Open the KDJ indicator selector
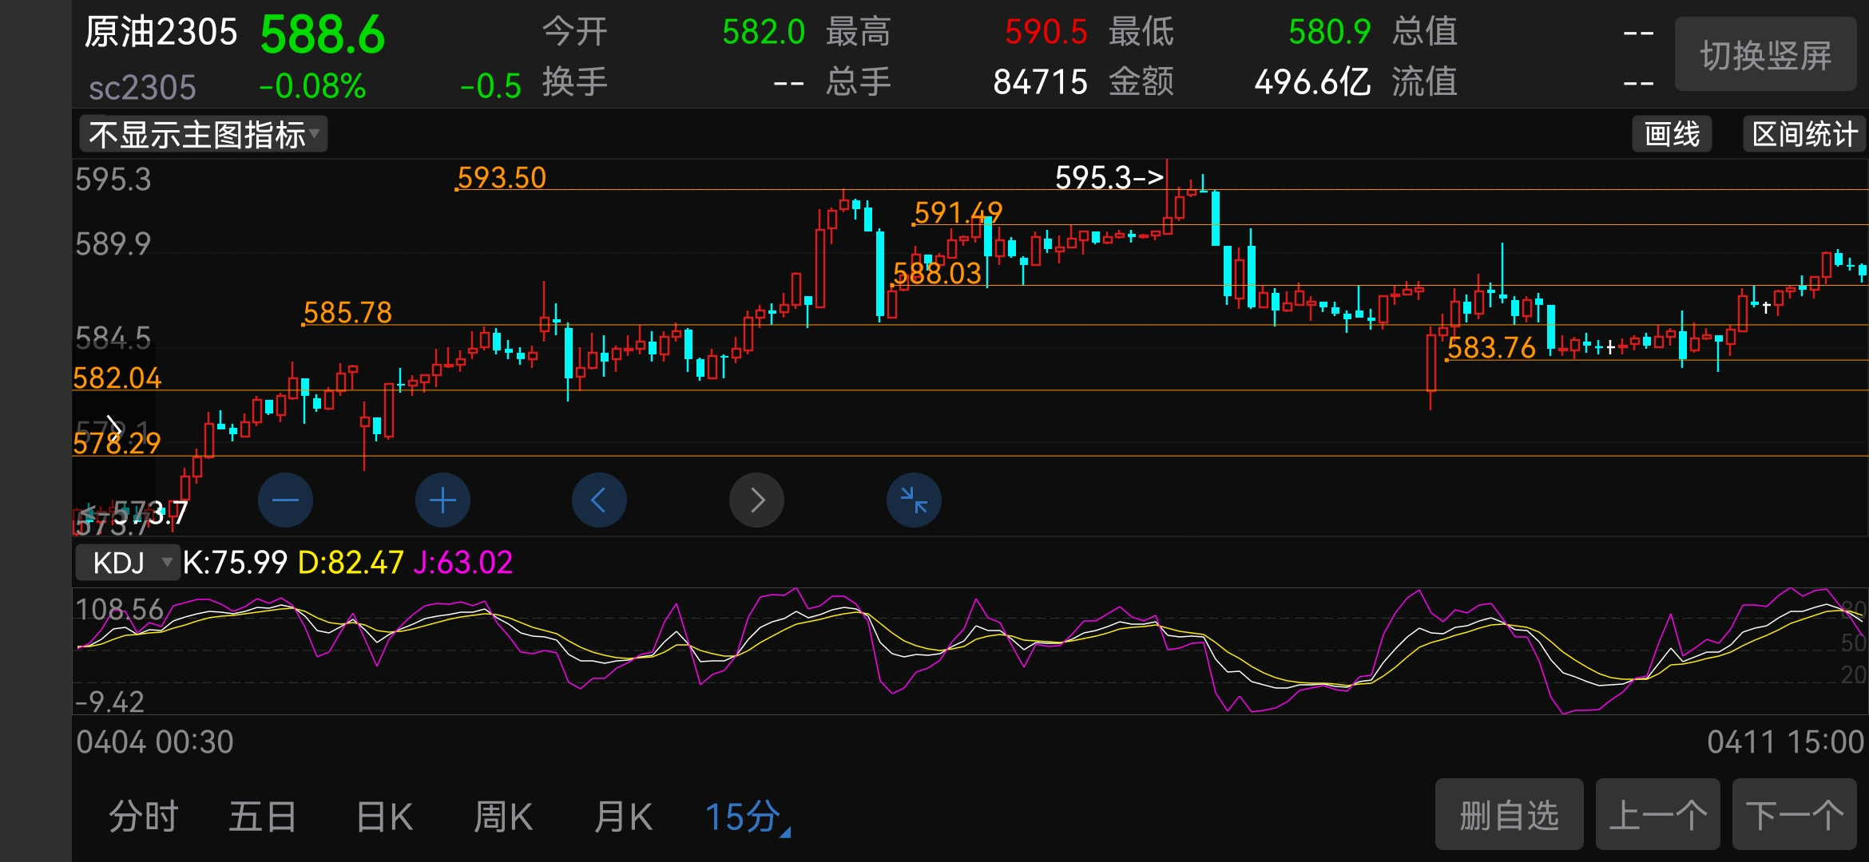The image size is (1869, 862). click(x=127, y=563)
